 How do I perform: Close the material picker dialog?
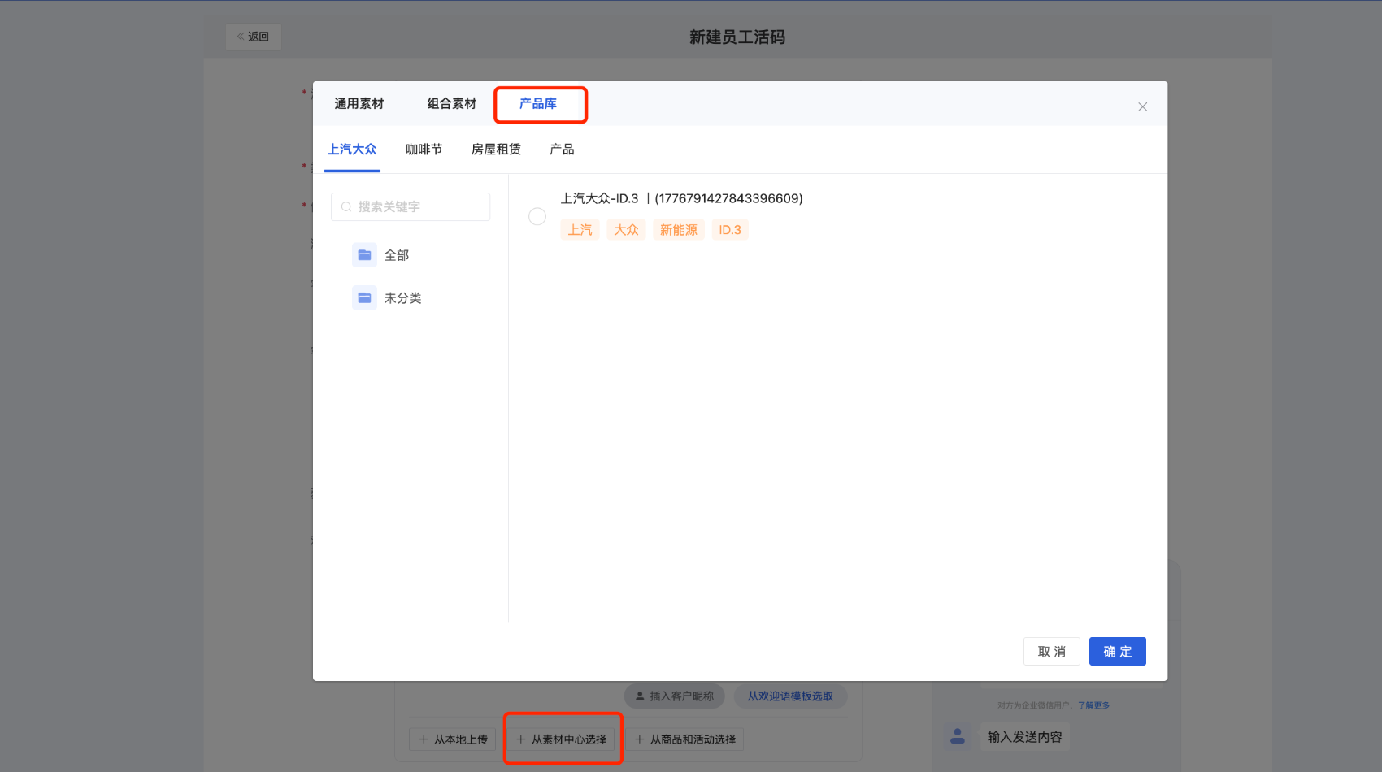pos(1142,106)
